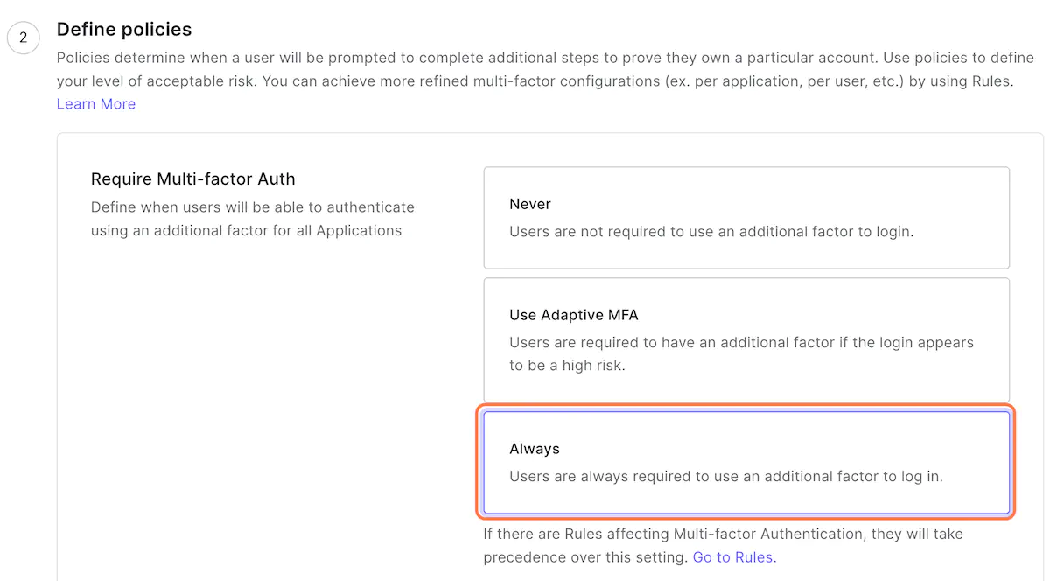Viewport: 1050px width, 581px height.
Task: Click the step 2 circle icon
Action: 23,38
